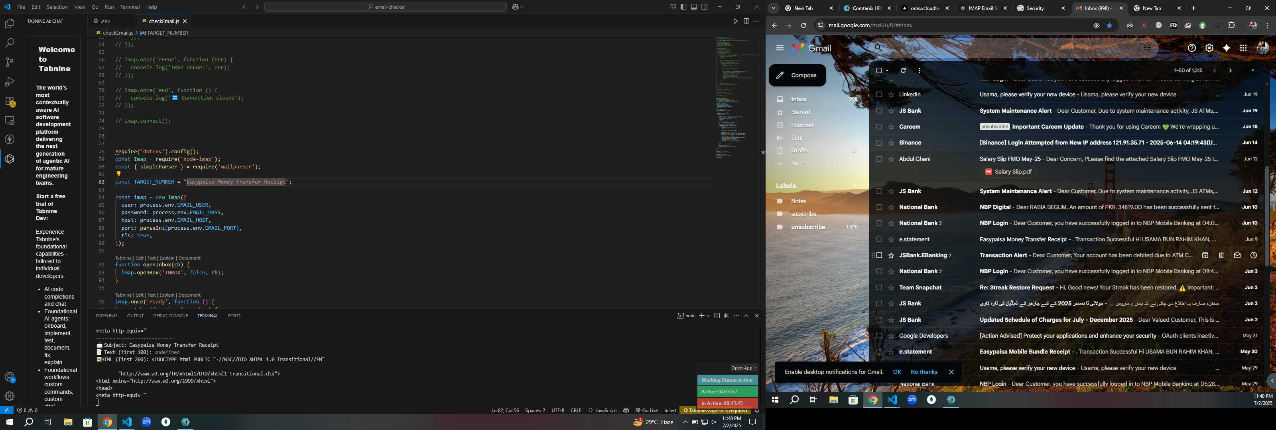Select the Binance email checkbox

pyautogui.click(x=879, y=143)
